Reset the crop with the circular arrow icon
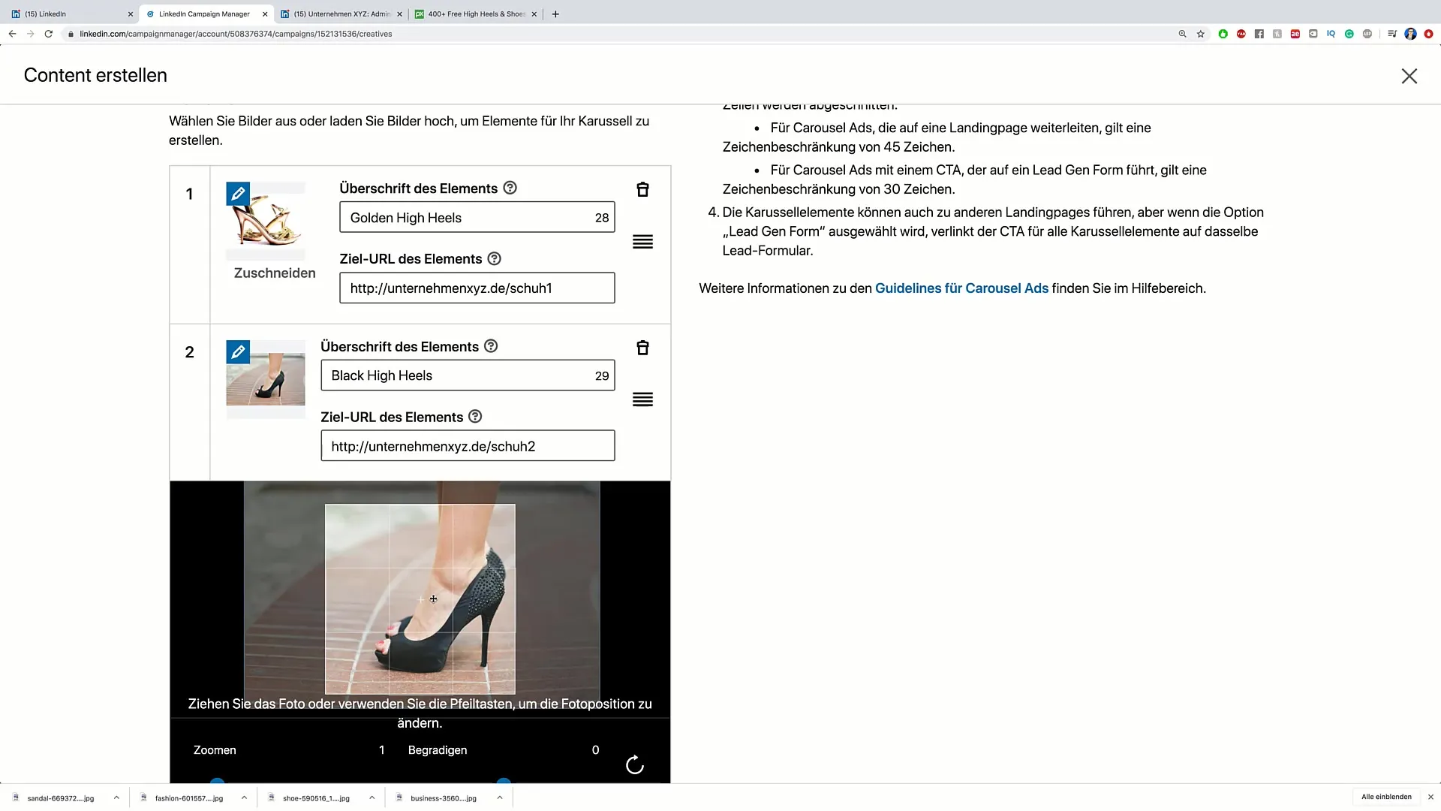The height and width of the screenshot is (811, 1441). pyautogui.click(x=635, y=764)
